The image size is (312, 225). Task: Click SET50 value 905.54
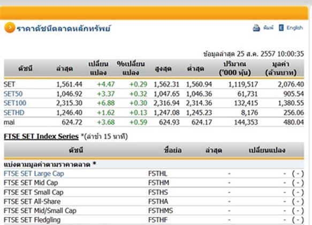pyautogui.click(x=294, y=94)
